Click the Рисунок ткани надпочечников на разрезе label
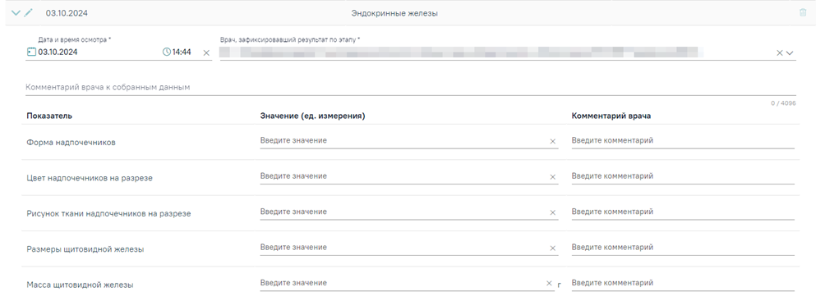Viewport: 825px width, 296px height. (108, 214)
